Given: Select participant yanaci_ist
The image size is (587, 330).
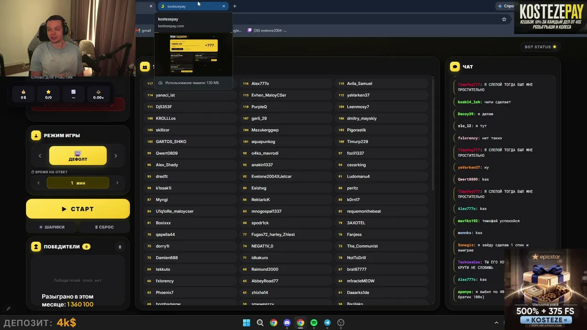Looking at the screenshot, I should [x=190, y=95].
